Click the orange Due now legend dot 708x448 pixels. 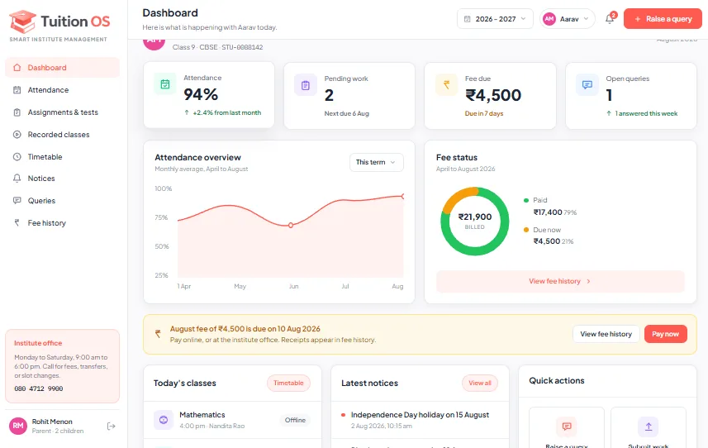pos(526,230)
